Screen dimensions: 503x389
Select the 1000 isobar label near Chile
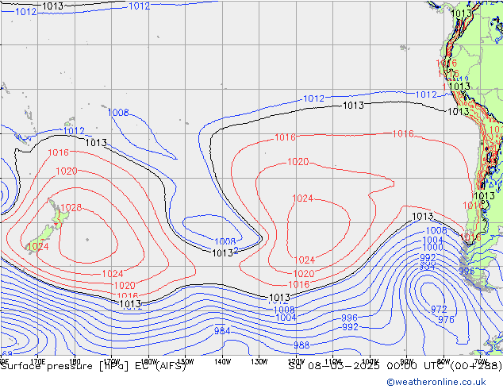[x=433, y=247]
